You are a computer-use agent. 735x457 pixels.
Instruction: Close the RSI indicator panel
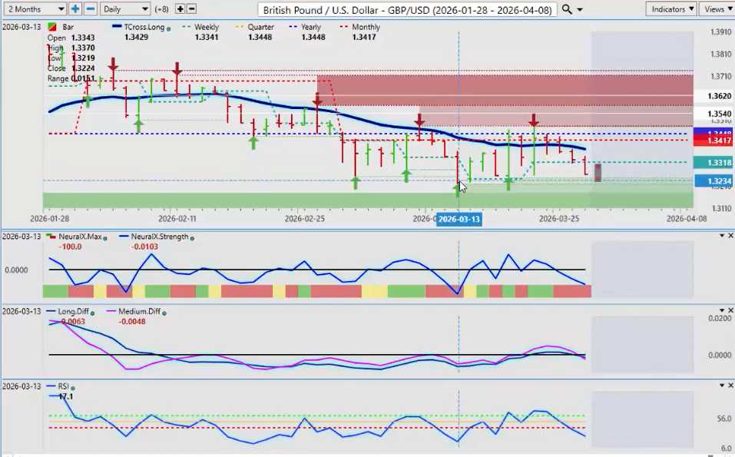(730, 385)
